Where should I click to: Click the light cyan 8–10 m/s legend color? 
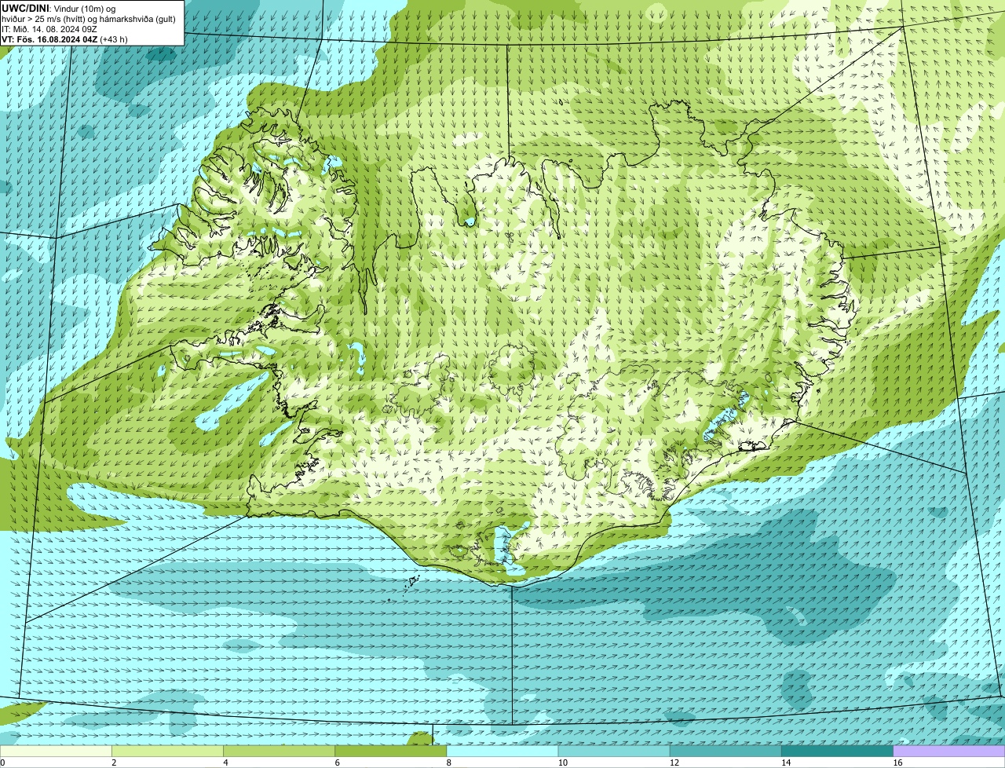[502, 751]
